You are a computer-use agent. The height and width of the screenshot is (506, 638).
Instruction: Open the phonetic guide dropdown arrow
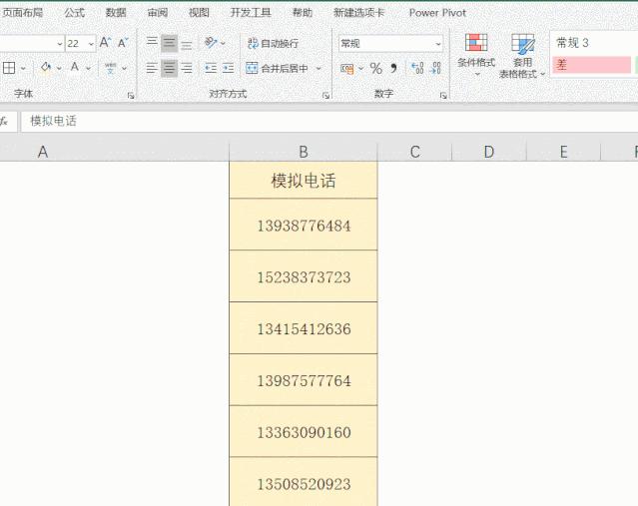click(x=124, y=68)
